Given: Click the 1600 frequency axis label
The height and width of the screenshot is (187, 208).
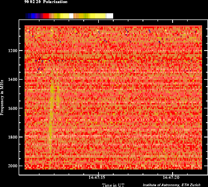Looking at the screenshot, I should [13, 108].
